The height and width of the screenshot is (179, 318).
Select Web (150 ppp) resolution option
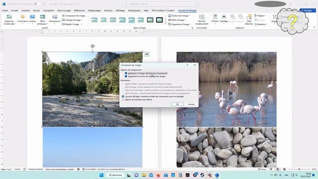point(123,93)
